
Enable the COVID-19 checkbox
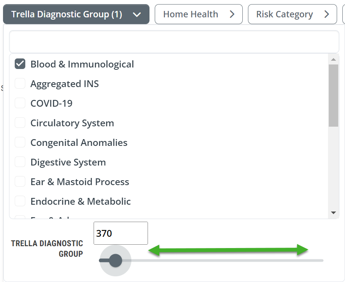point(20,103)
